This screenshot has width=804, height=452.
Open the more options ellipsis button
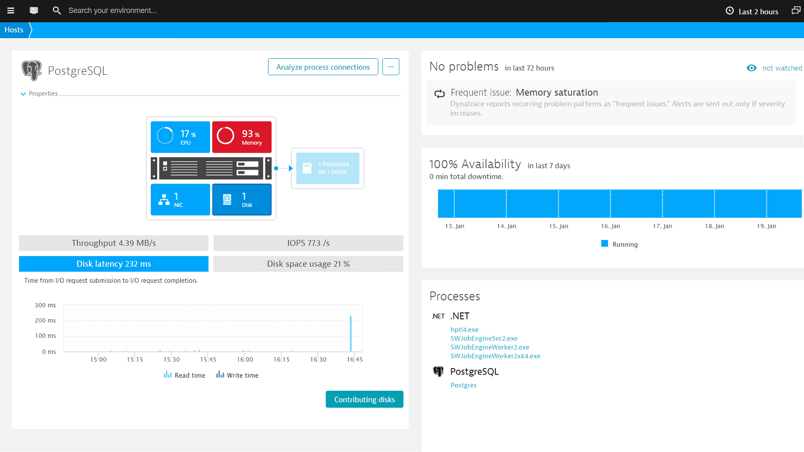point(391,67)
